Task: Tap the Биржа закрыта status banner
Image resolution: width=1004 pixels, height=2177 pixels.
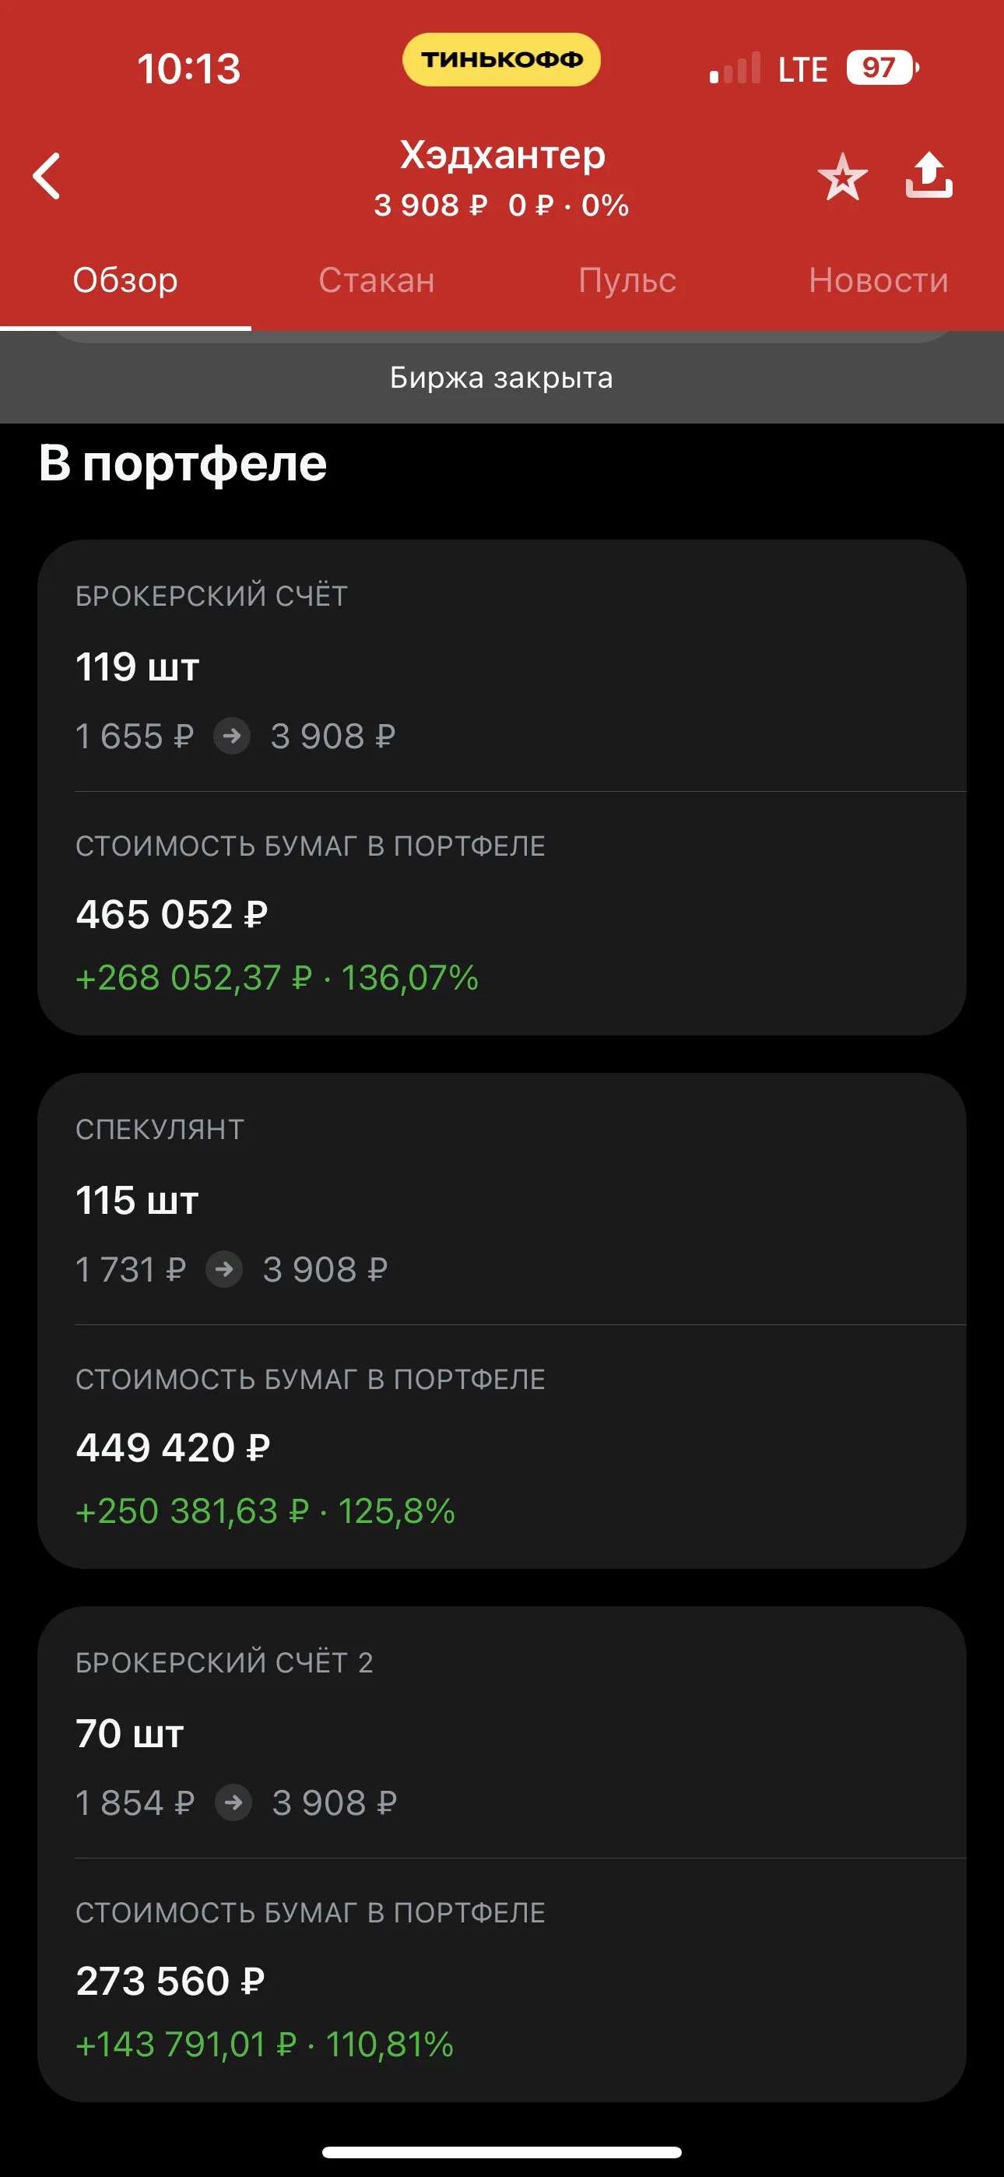Action: pyautogui.click(x=502, y=377)
